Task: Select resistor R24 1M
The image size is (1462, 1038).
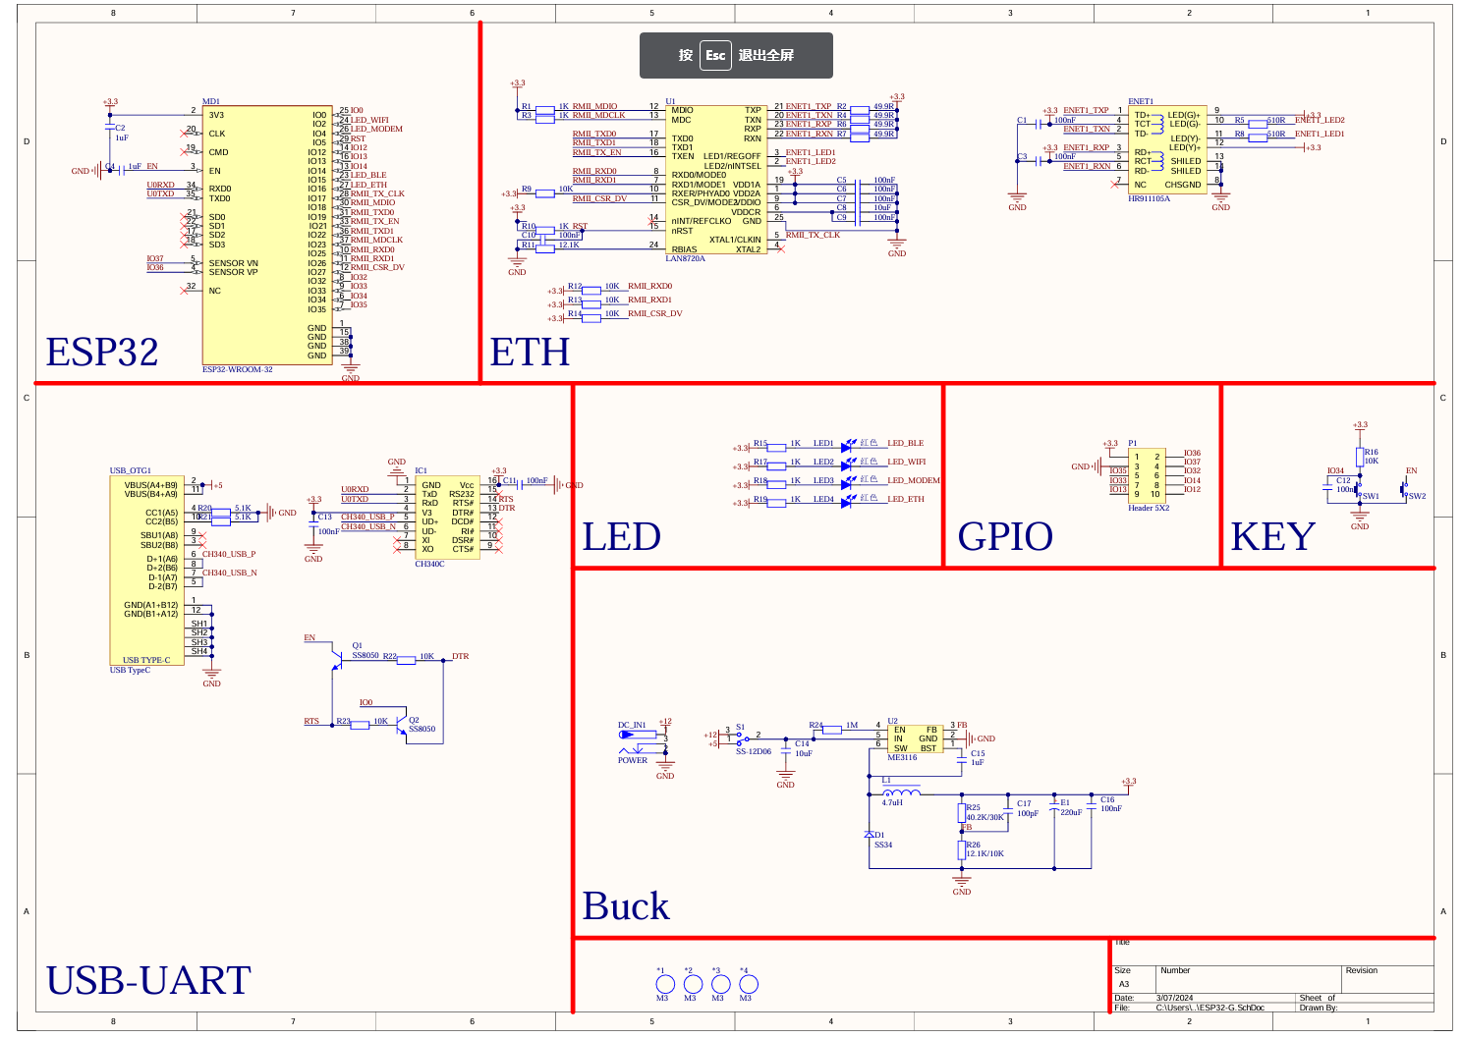Action: coord(832,730)
